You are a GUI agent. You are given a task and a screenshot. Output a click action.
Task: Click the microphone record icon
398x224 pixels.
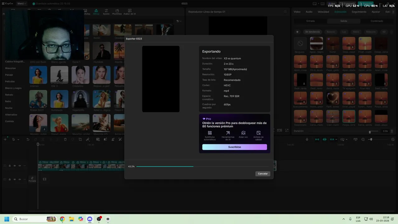307,139
